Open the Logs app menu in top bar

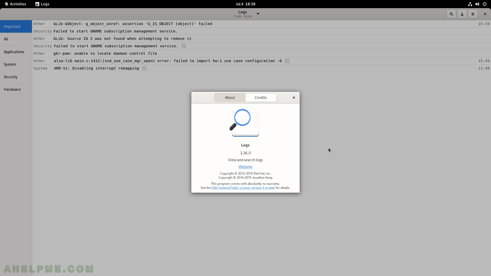[42, 4]
